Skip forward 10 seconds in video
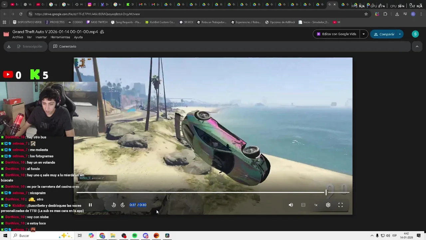Screen dimensions: 426x240 coord(122,205)
